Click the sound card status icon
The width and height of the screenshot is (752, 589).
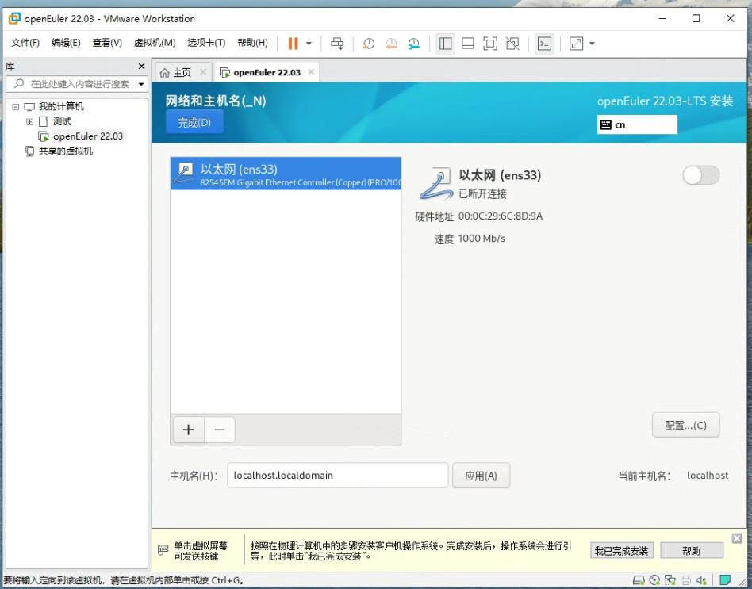click(701, 580)
